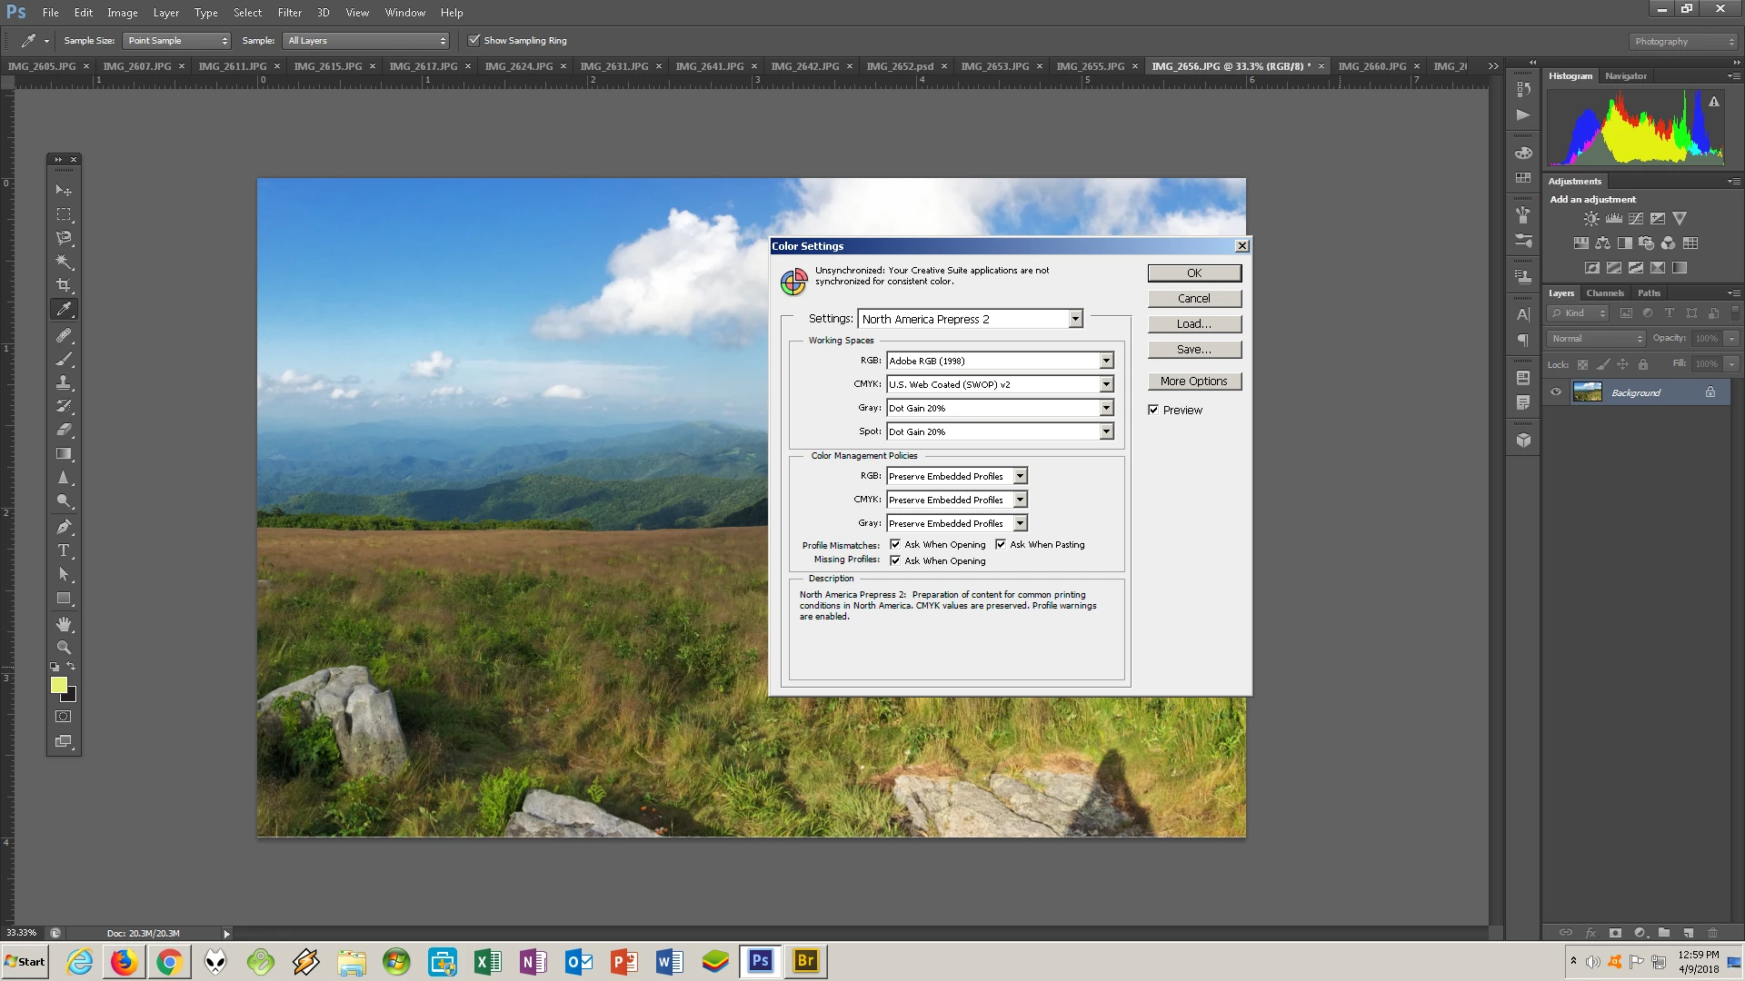Add a Brightness/Contrast adjustment
Screen dimensions: 1745x981
pos(1590,219)
